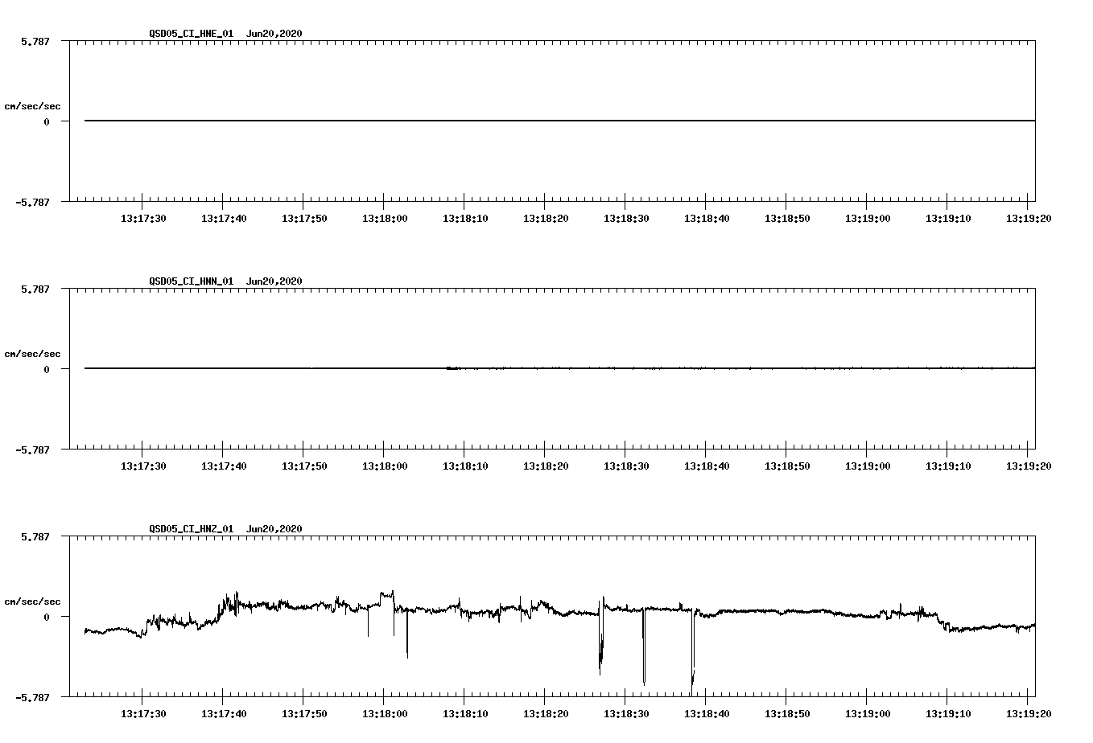The width and height of the screenshot is (1093, 743).
Task: Click the HNZ spike just after 13:18:00
Action: point(407,634)
